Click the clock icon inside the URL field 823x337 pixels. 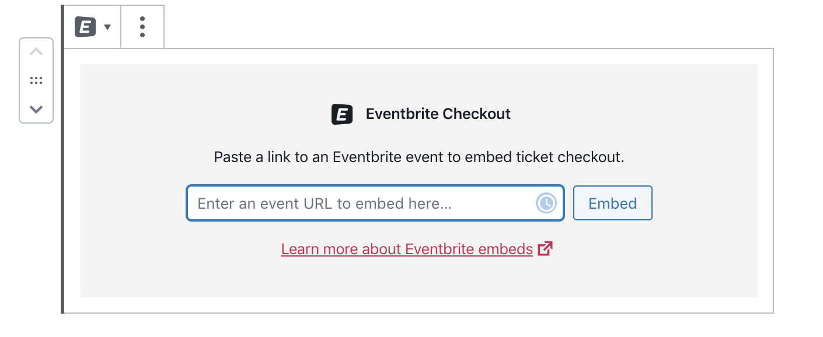coord(545,203)
